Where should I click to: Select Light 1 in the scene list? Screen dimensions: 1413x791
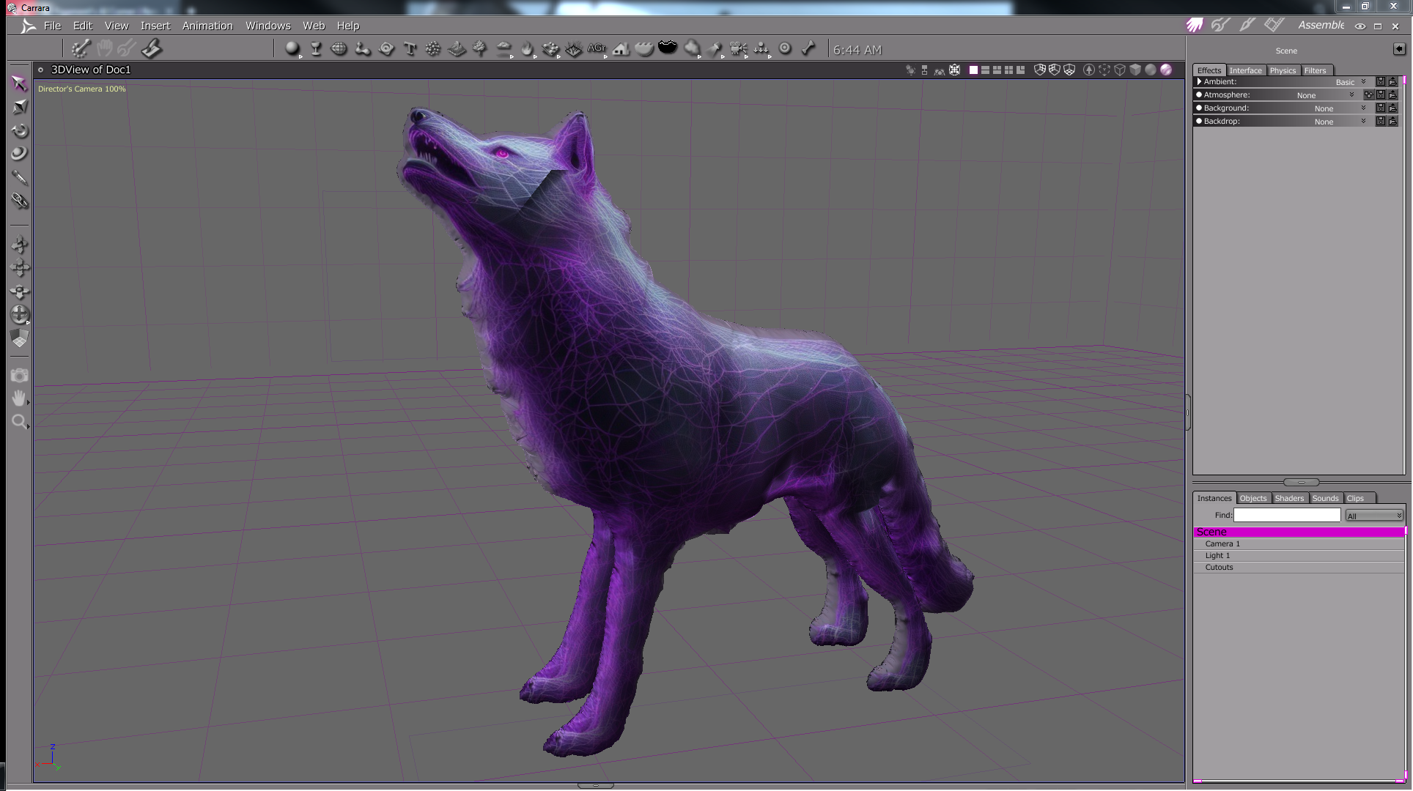[x=1217, y=556]
